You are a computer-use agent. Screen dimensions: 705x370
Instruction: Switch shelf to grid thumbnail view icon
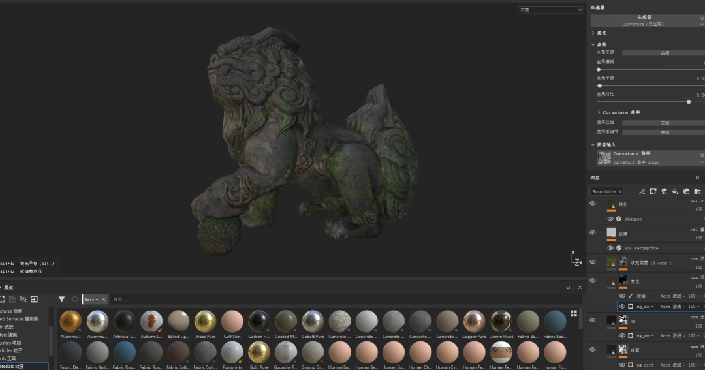tap(574, 313)
